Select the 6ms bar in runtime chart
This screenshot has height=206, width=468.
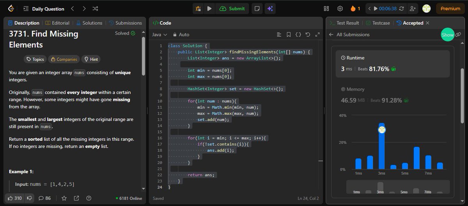coord(417,158)
